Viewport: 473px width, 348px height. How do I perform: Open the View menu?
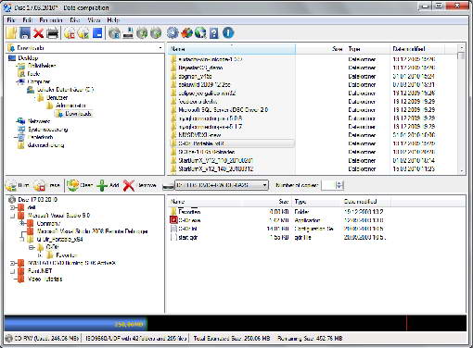[94, 20]
